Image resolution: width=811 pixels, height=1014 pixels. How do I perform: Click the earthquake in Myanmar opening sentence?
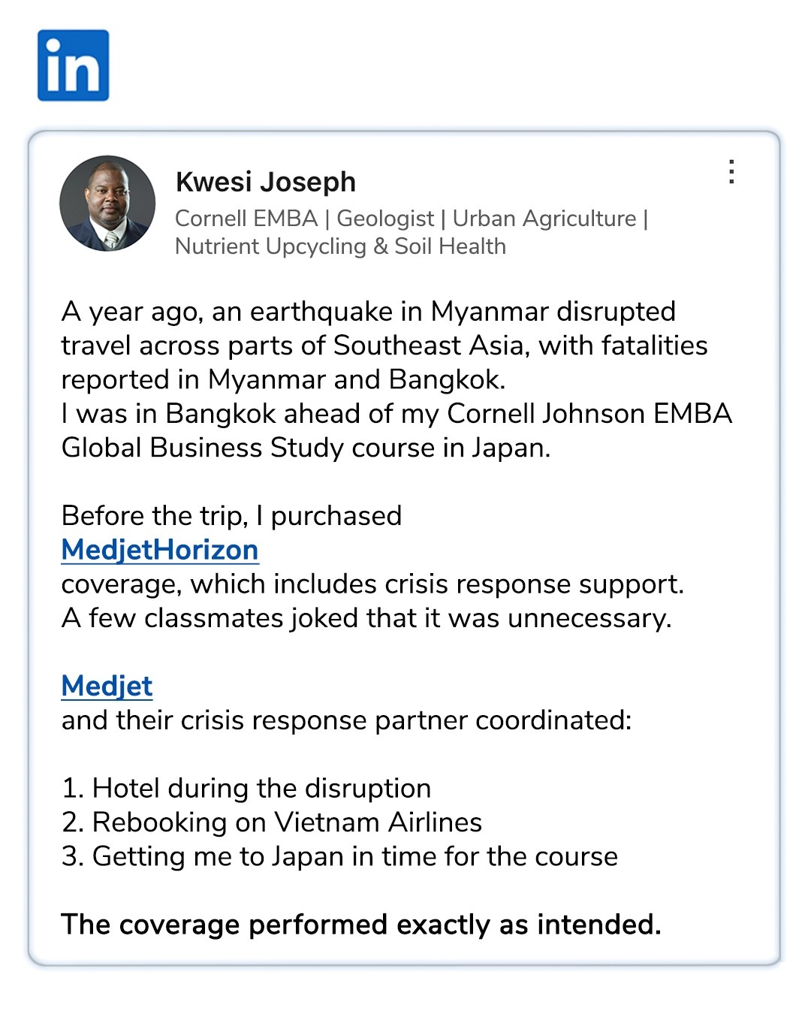(369, 312)
